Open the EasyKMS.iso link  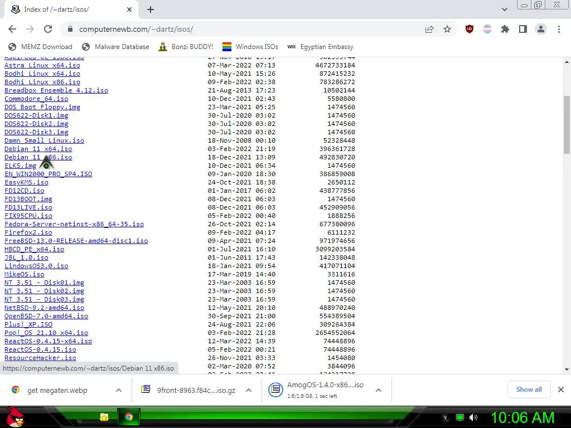click(x=26, y=182)
